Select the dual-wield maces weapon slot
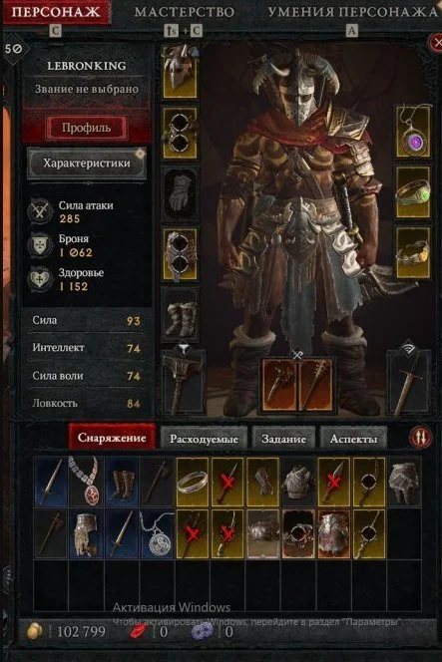The image size is (442, 662). (x=297, y=385)
